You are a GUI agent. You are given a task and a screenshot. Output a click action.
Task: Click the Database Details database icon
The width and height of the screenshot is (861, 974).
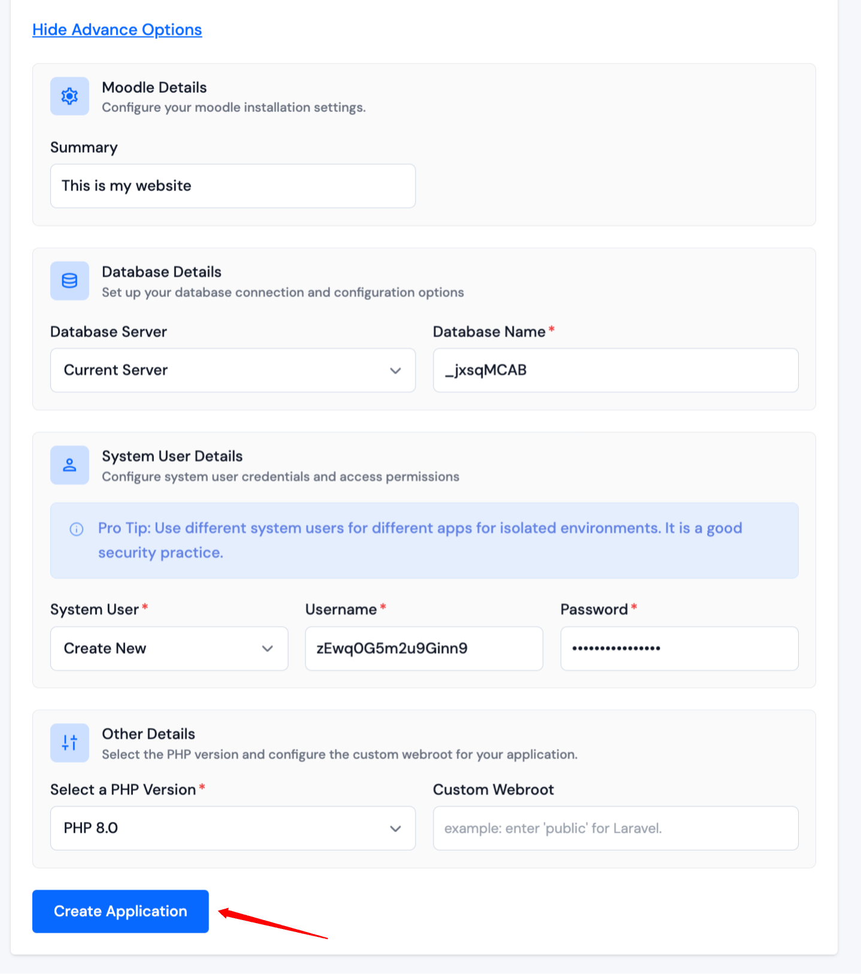click(x=69, y=280)
